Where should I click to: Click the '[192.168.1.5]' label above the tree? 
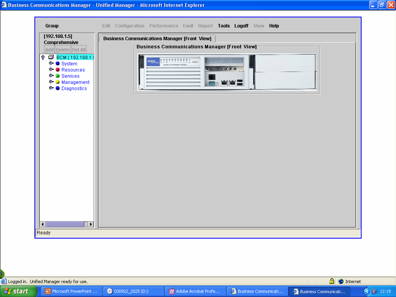click(x=58, y=36)
